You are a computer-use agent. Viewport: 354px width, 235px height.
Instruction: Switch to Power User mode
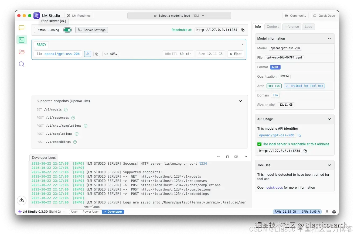(91, 212)
